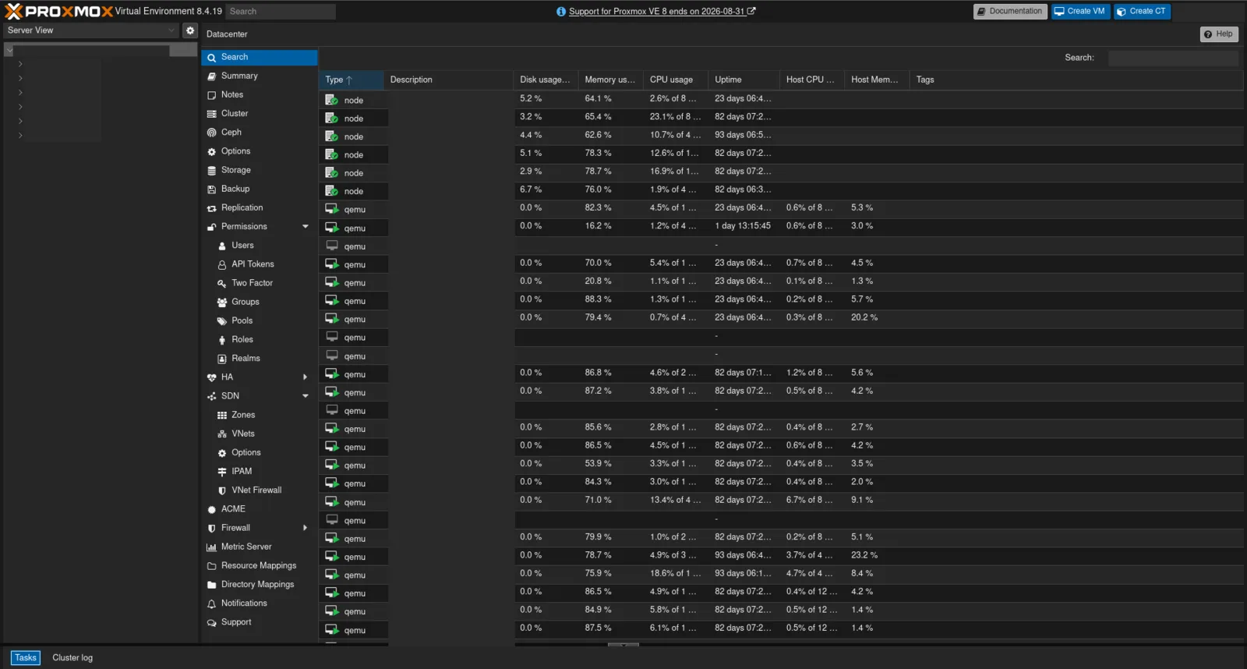This screenshot has height=669, width=1247.
Task: Click the Realms address book icon
Action: 222,359
